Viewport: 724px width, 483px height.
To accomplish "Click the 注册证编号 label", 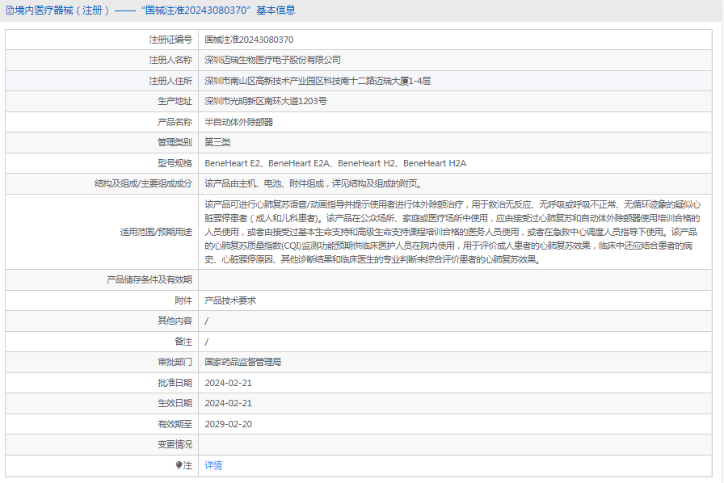I will point(170,40).
